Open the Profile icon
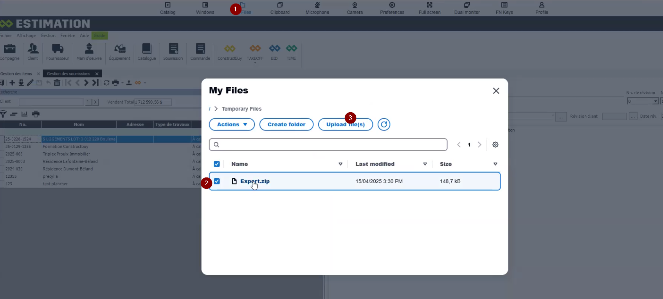 [x=542, y=8]
